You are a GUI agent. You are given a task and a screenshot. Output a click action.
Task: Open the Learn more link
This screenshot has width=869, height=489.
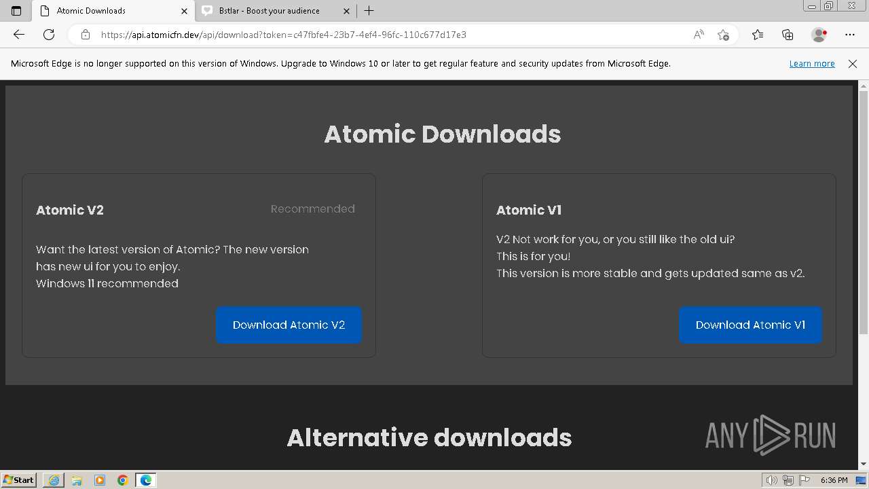click(812, 63)
